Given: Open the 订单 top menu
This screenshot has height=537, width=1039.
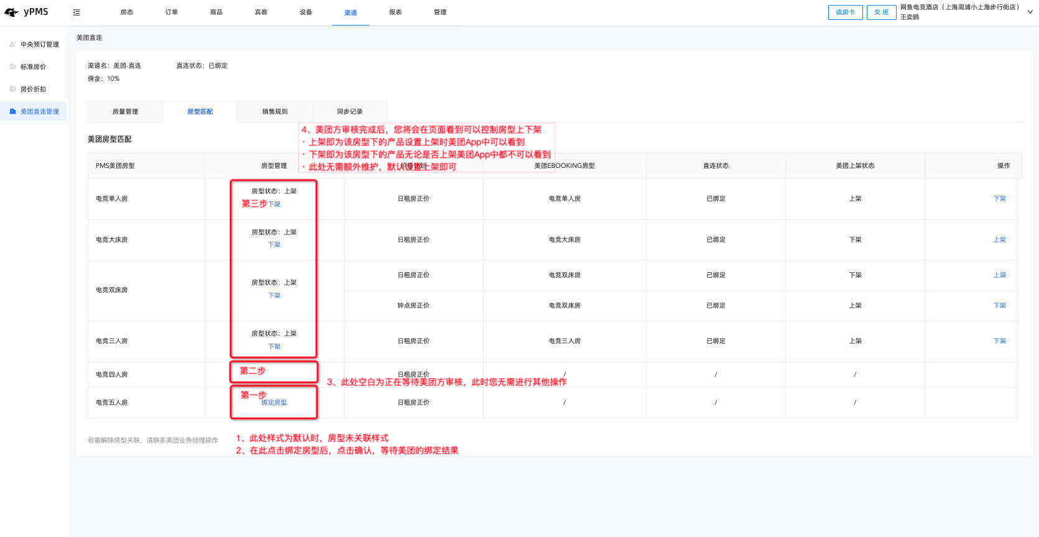Looking at the screenshot, I should tap(172, 12).
